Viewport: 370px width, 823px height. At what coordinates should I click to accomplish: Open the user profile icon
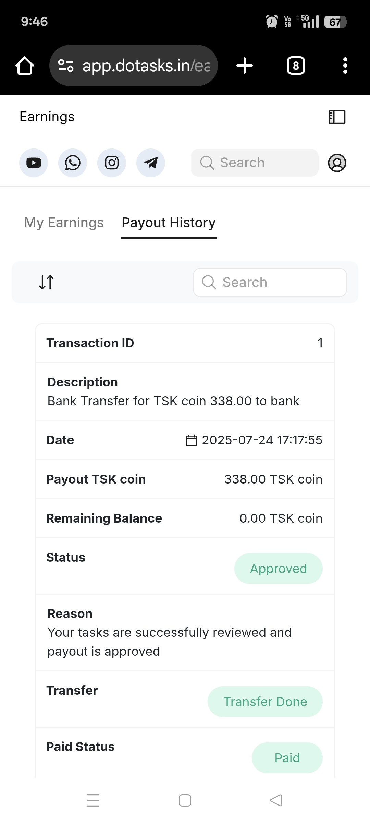point(337,163)
